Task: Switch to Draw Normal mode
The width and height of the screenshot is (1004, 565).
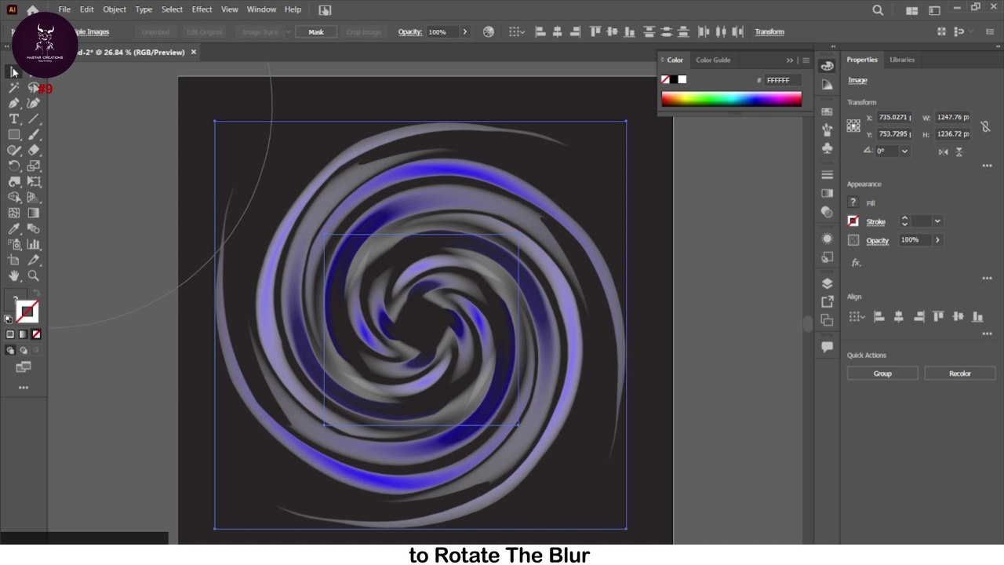Action: point(10,350)
